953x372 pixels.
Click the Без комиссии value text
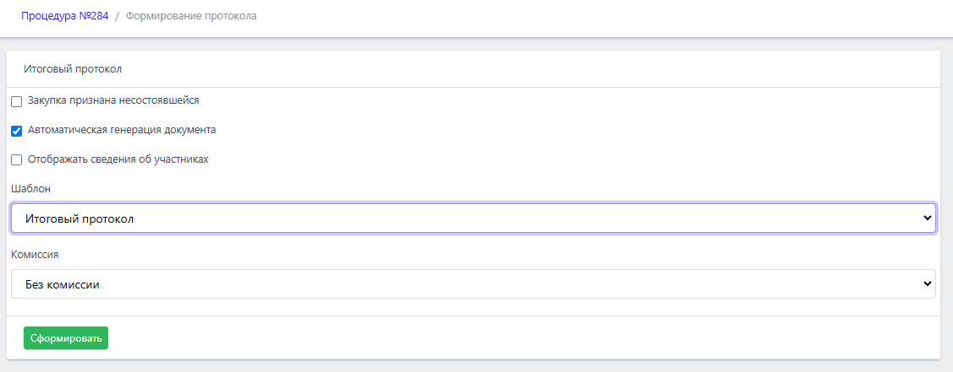[63, 284]
